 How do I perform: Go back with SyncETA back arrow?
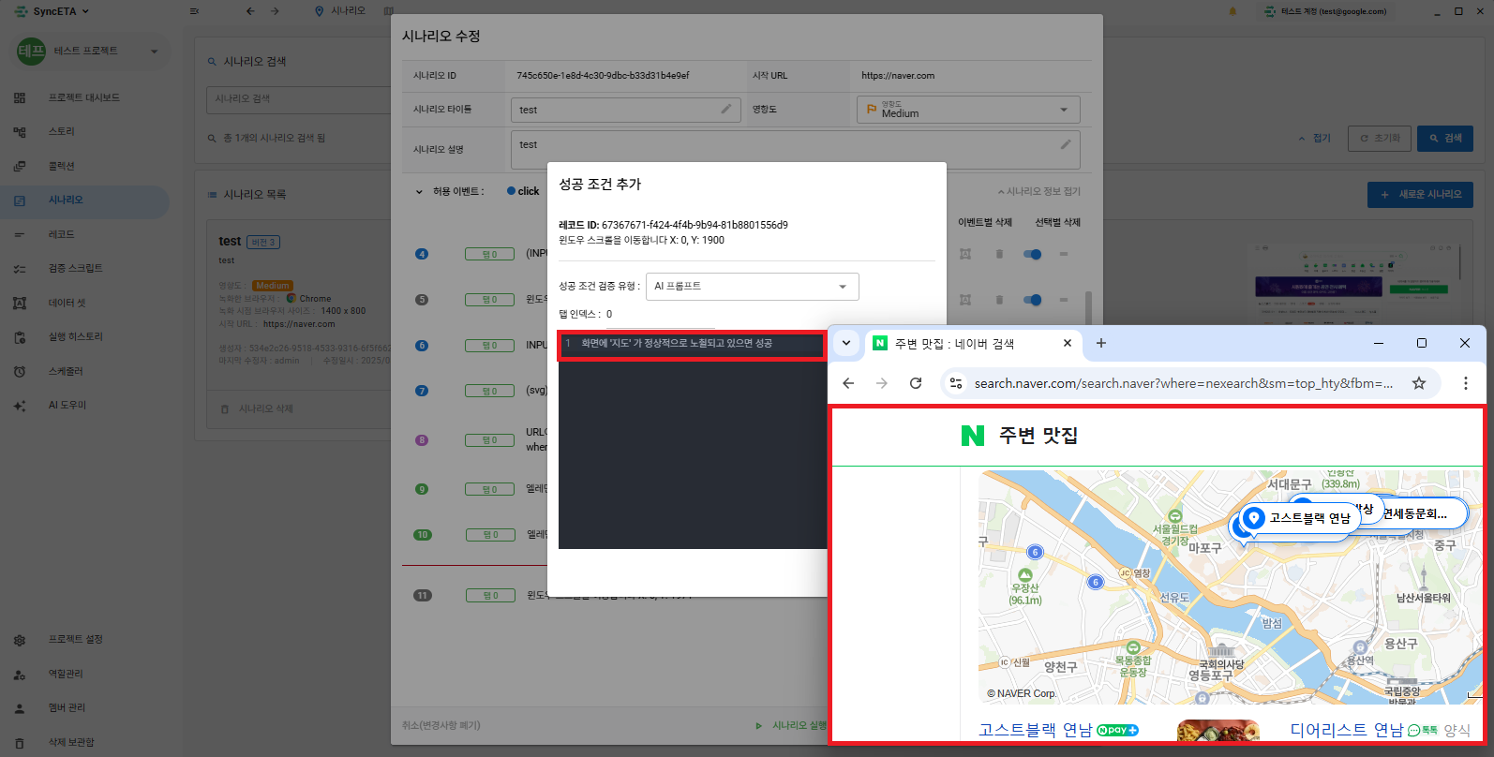[250, 11]
